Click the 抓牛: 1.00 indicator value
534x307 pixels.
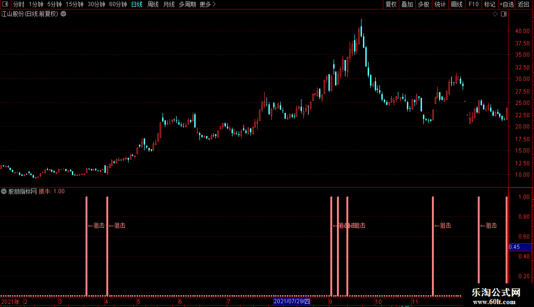pos(52,191)
